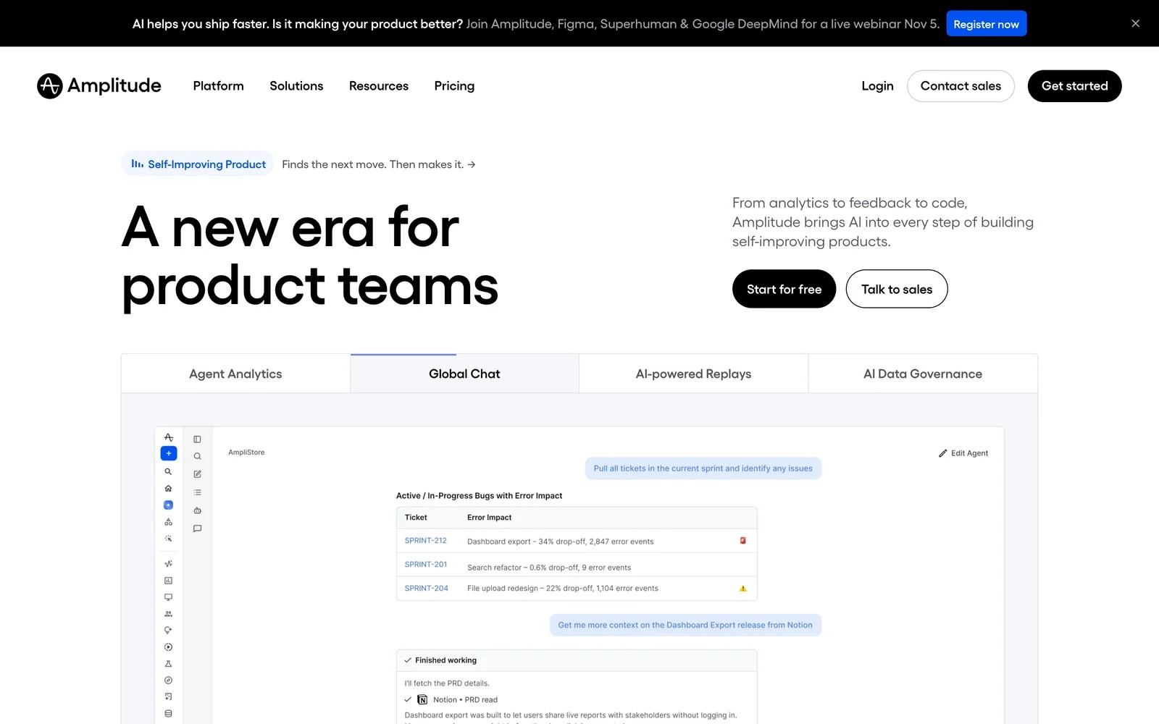Open the AI Data Governance tab
Screen dimensions: 1159x724
[923, 374]
